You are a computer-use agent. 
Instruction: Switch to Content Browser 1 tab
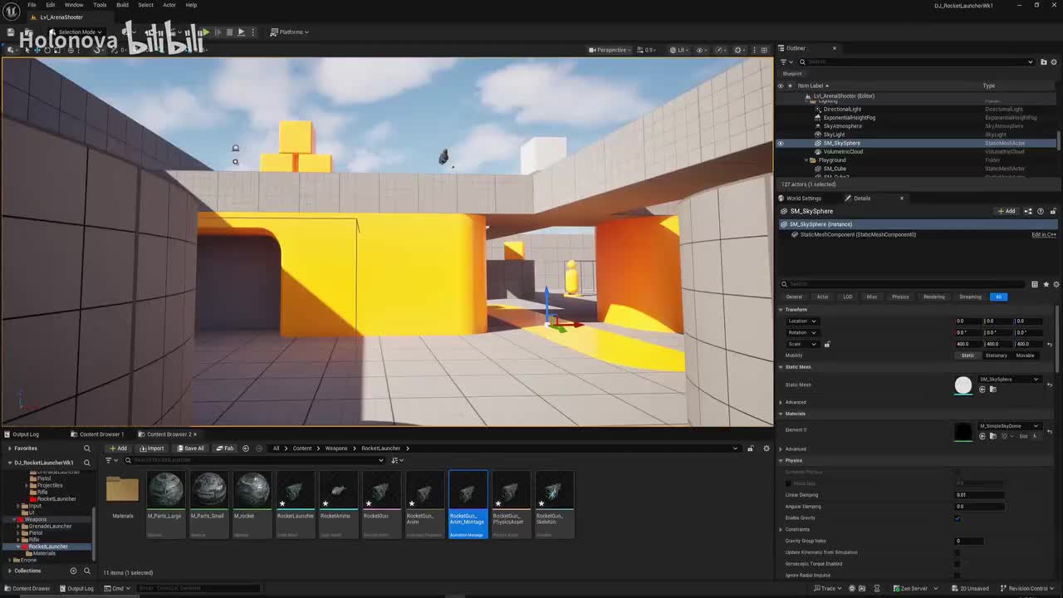pyautogui.click(x=101, y=434)
